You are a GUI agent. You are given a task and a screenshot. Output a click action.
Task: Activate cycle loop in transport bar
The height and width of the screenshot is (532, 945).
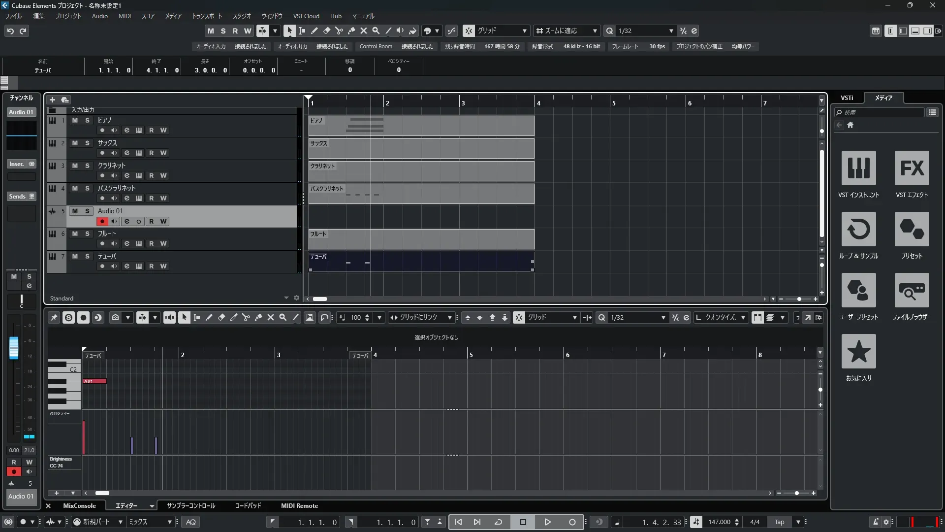[498, 522]
